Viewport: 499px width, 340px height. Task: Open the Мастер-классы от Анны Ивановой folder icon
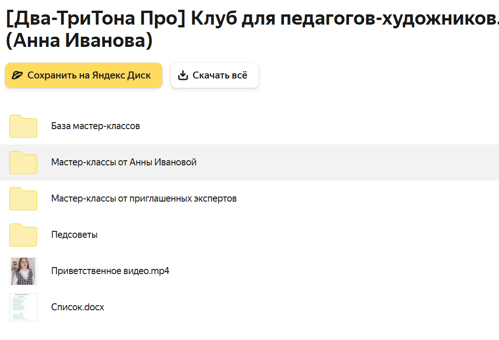click(23, 163)
